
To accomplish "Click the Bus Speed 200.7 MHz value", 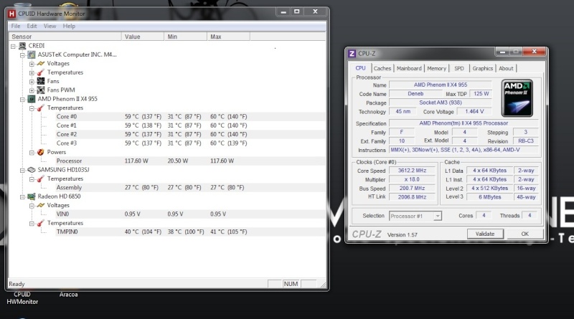I will pos(412,188).
